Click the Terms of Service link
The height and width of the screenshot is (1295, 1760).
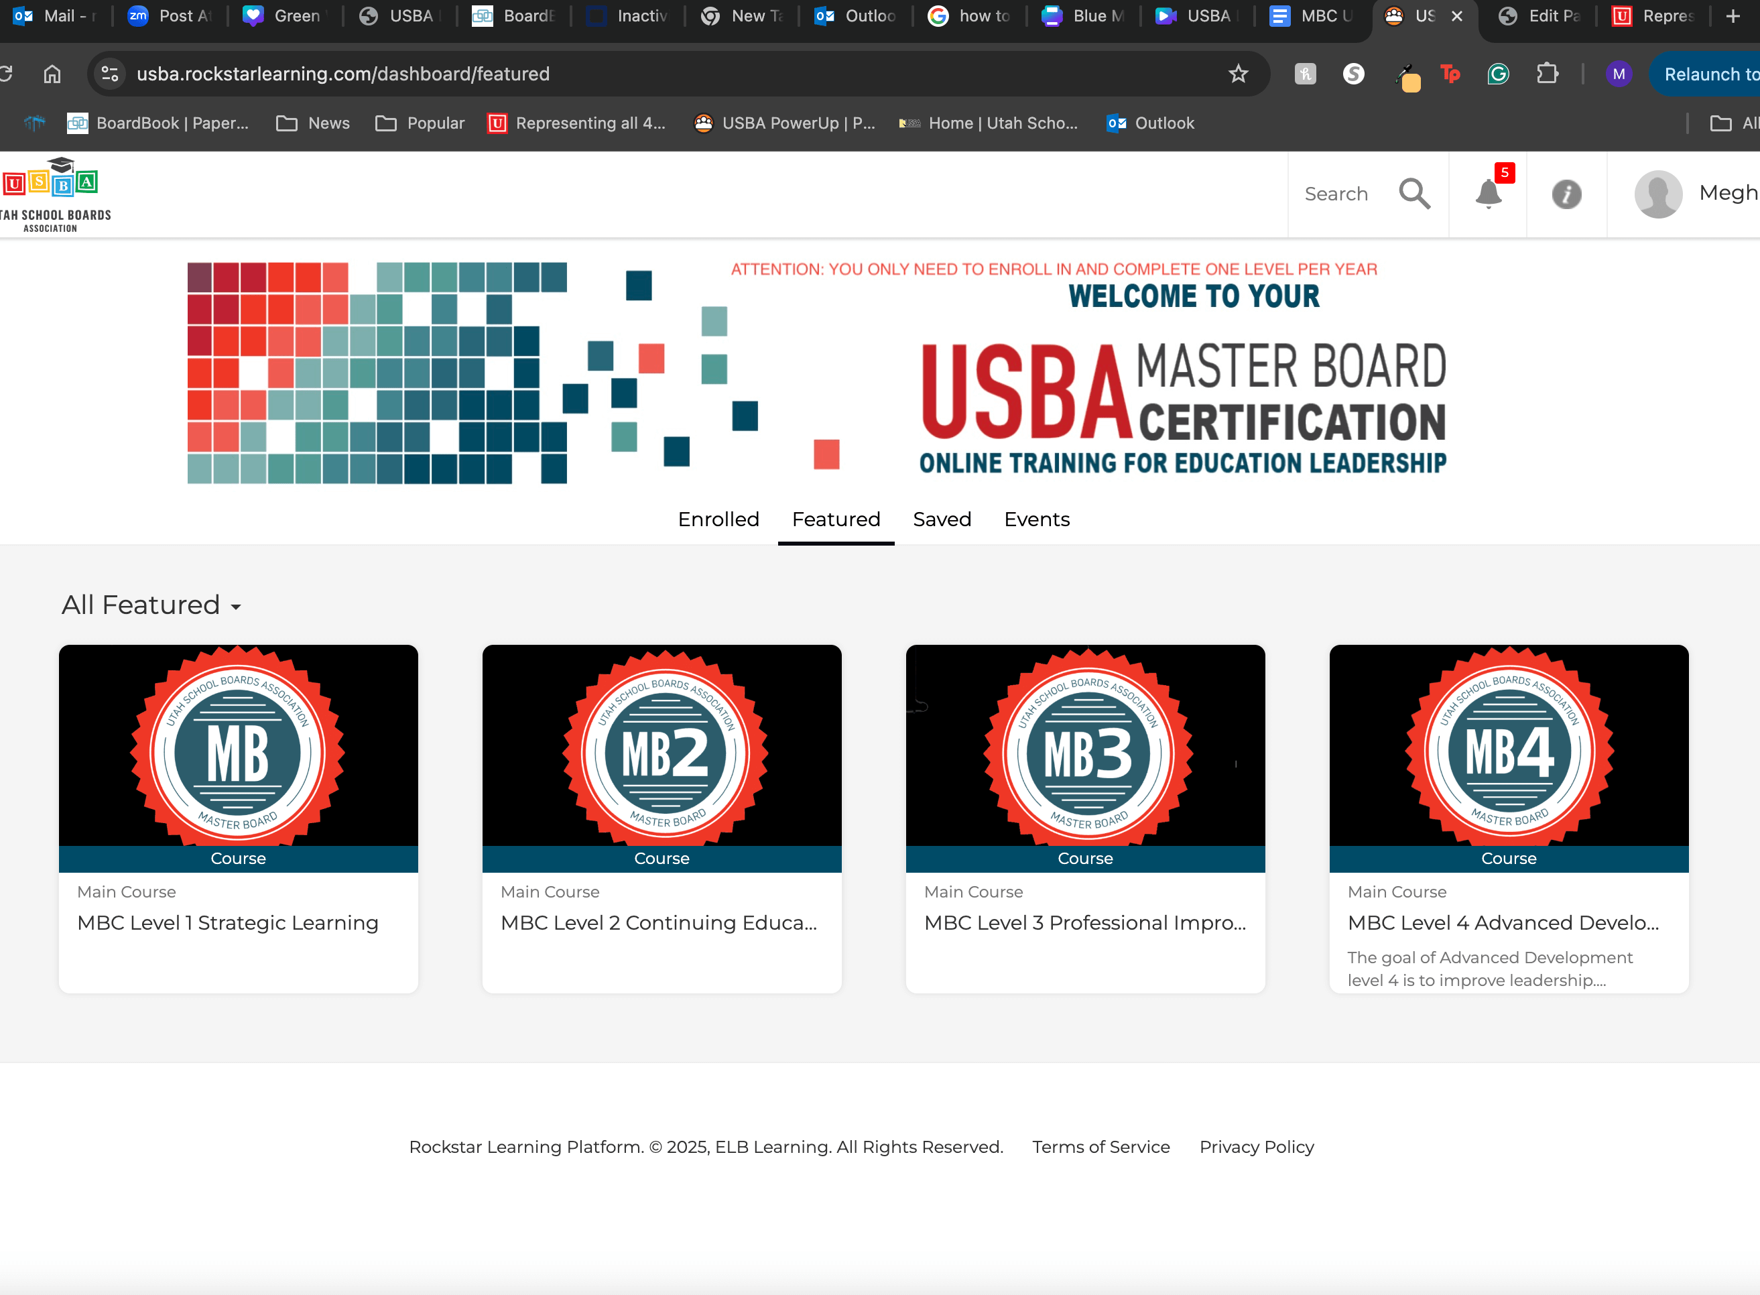click(1101, 1147)
